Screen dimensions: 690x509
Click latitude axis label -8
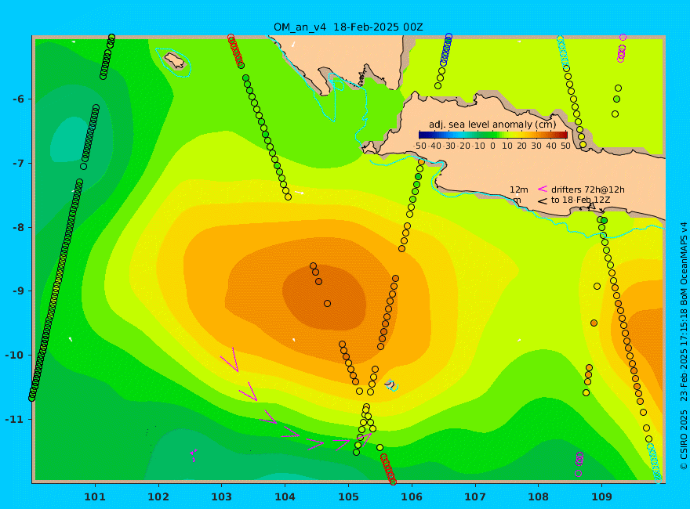[18, 228]
